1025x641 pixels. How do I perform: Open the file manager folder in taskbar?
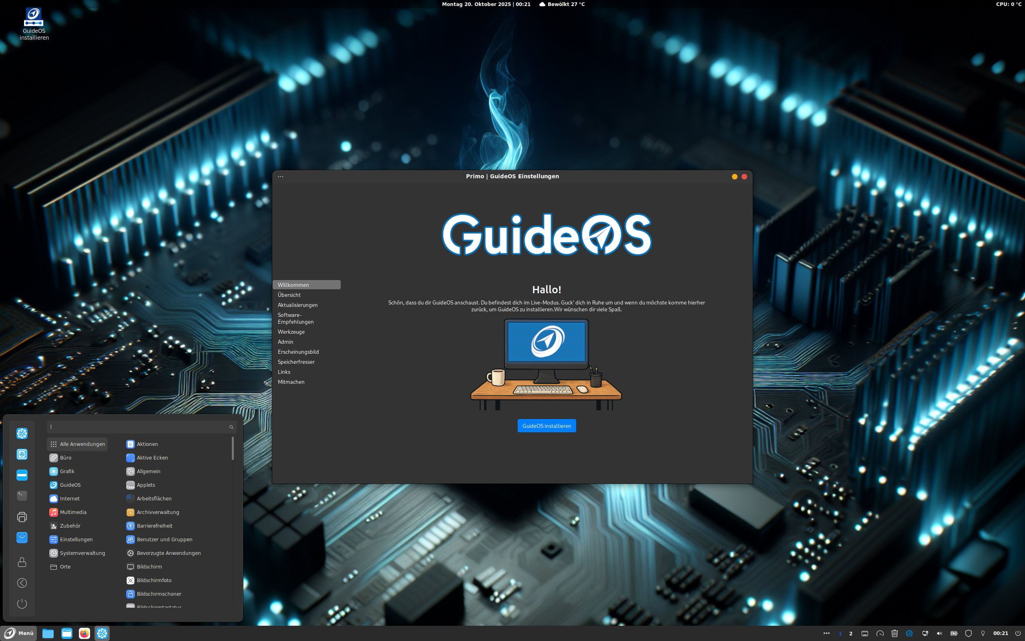[x=48, y=633]
